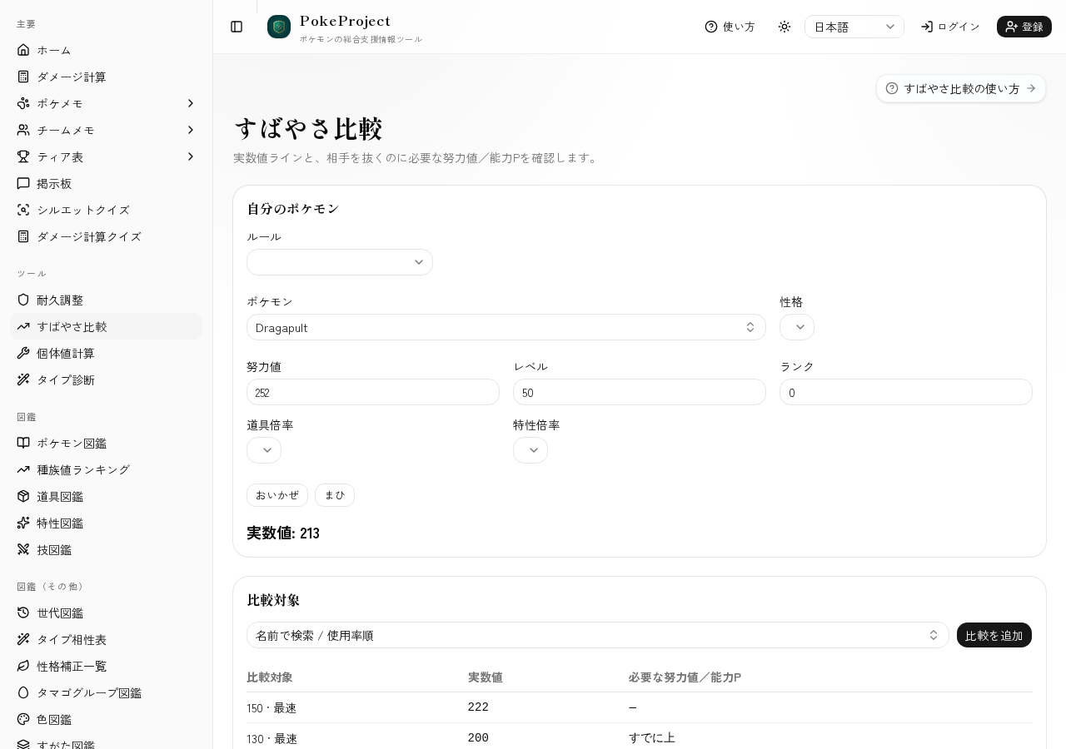Click the ログイン button
The image size is (1066, 749).
click(950, 27)
